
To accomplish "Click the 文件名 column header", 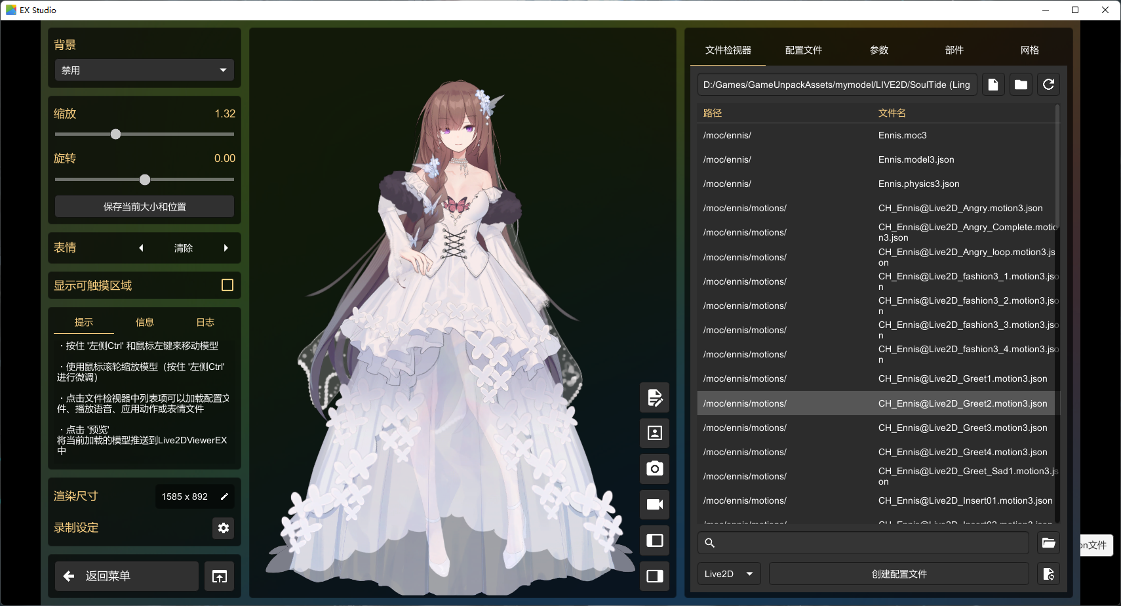I will click(x=892, y=113).
